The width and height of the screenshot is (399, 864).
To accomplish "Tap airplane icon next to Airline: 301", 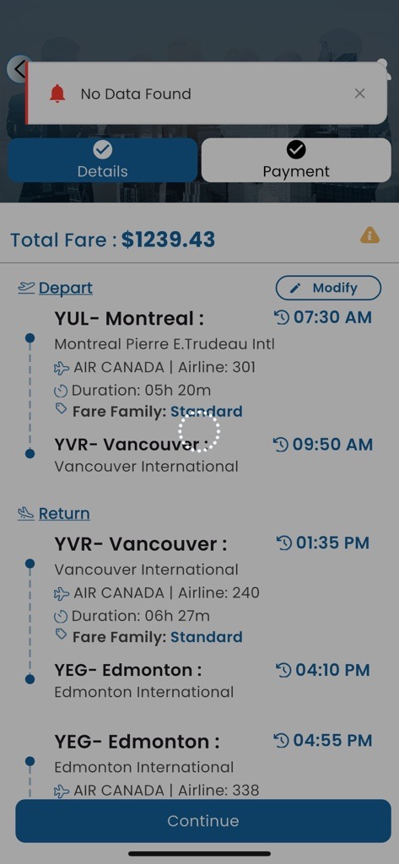I will (x=62, y=368).
